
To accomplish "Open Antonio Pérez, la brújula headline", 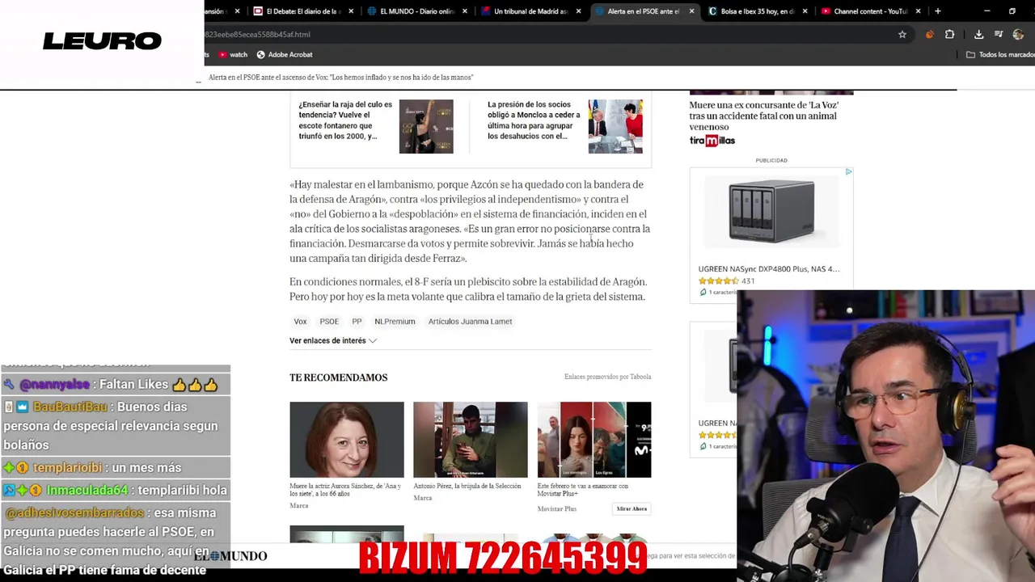I will (467, 486).
